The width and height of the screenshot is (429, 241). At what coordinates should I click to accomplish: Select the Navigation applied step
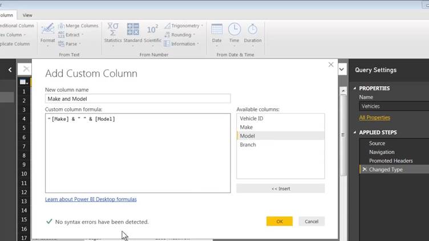pyautogui.click(x=394, y=152)
